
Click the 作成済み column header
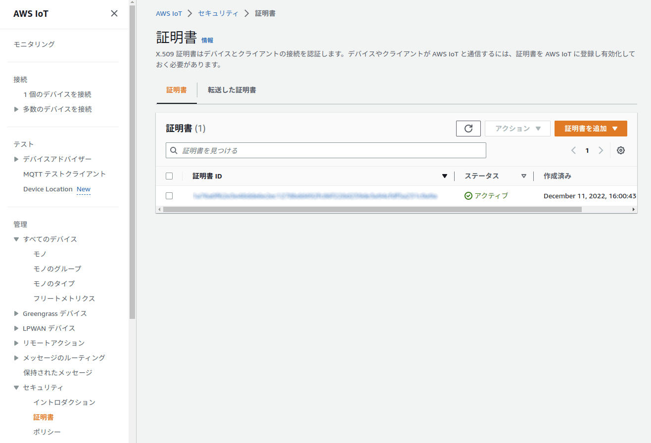558,176
